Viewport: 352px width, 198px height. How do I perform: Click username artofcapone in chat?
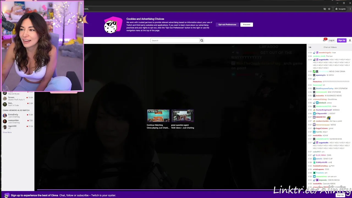(318, 169)
